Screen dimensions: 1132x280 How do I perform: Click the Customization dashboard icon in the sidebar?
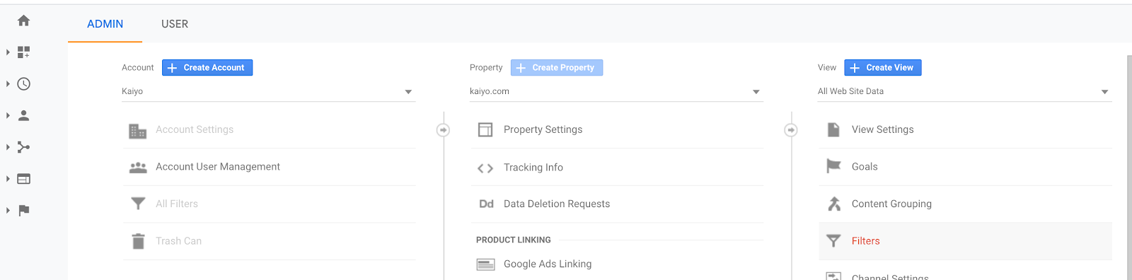coord(23,52)
